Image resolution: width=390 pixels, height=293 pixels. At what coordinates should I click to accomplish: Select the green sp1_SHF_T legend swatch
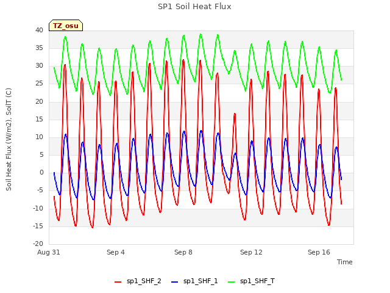[232, 282]
